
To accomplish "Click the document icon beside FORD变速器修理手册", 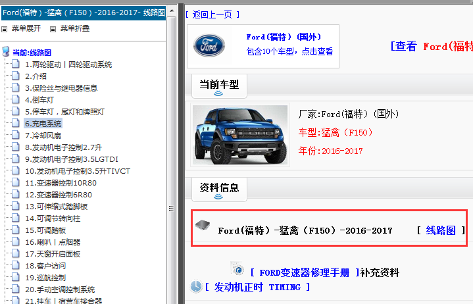I will (237, 268).
